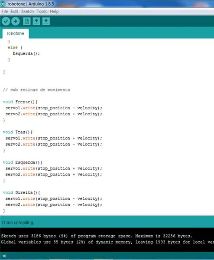Click the Sketch uses bytes console output

point(97,236)
